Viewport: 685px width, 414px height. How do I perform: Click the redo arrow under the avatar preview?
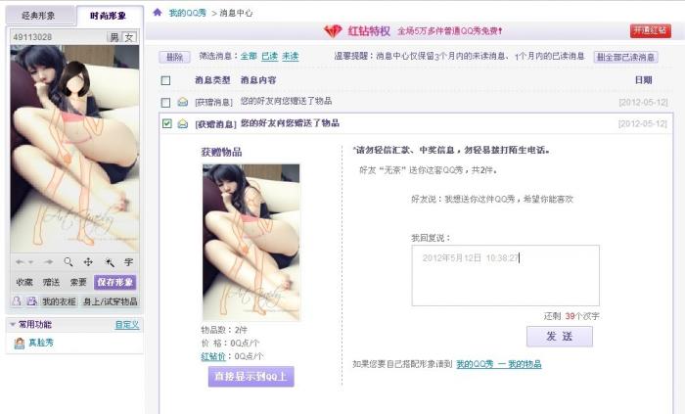48,262
